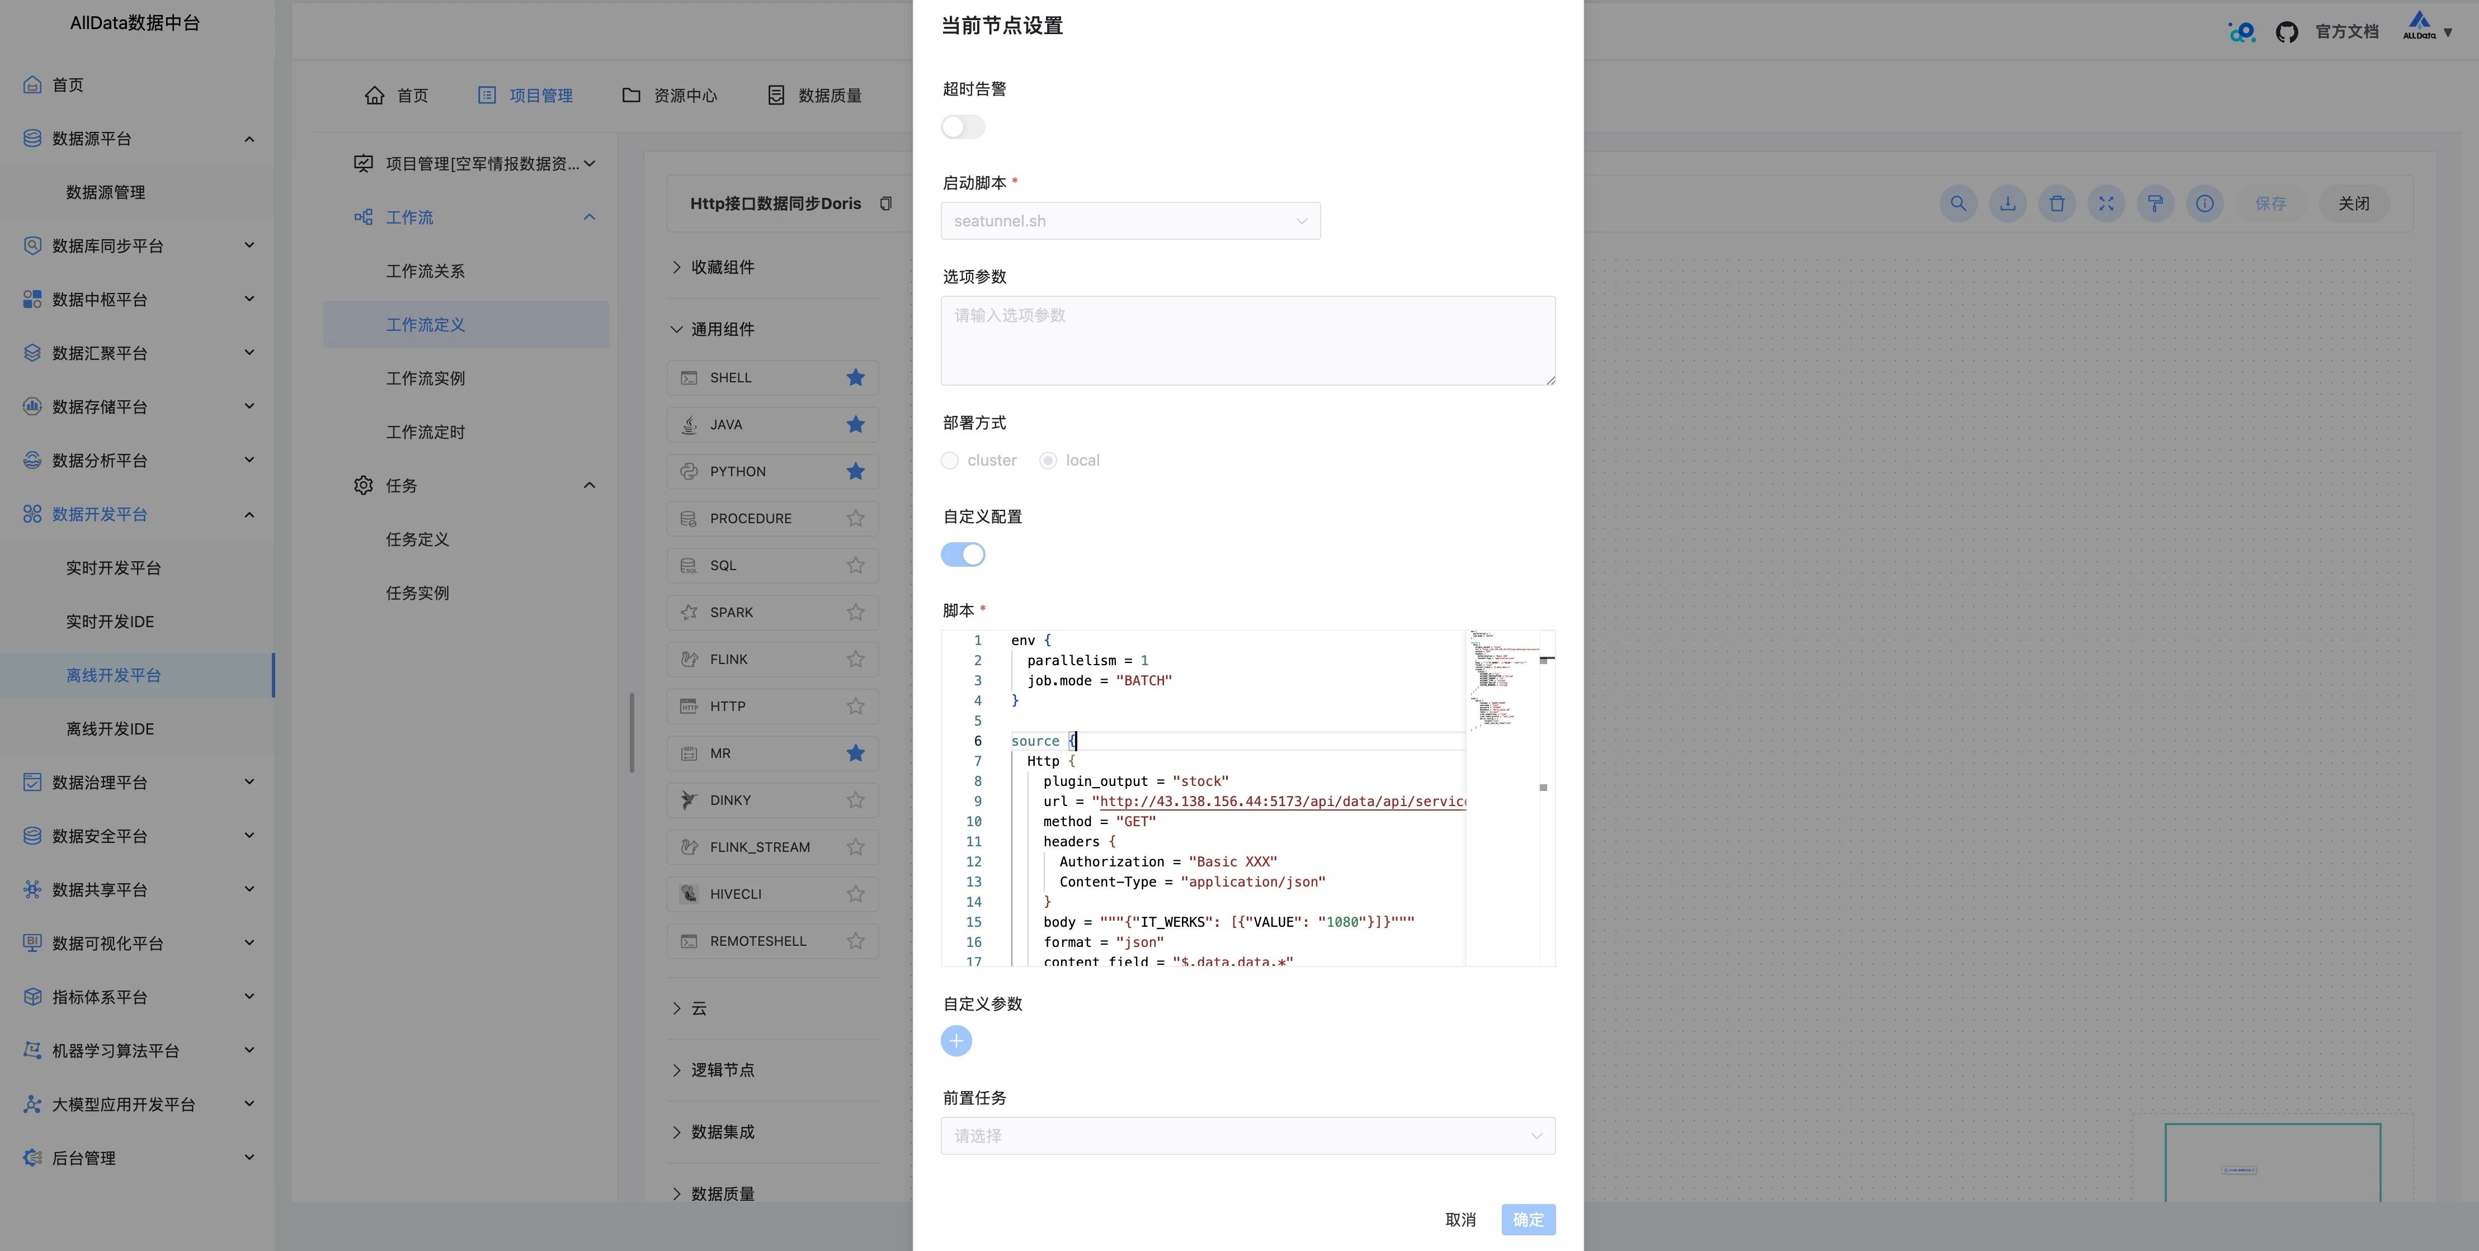This screenshot has width=2479, height=1251.
Task: Click the download icon in canvas toolbar
Action: pyautogui.click(x=2007, y=204)
